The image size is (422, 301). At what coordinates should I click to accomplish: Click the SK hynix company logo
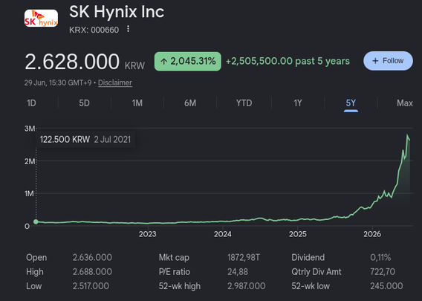(41, 19)
